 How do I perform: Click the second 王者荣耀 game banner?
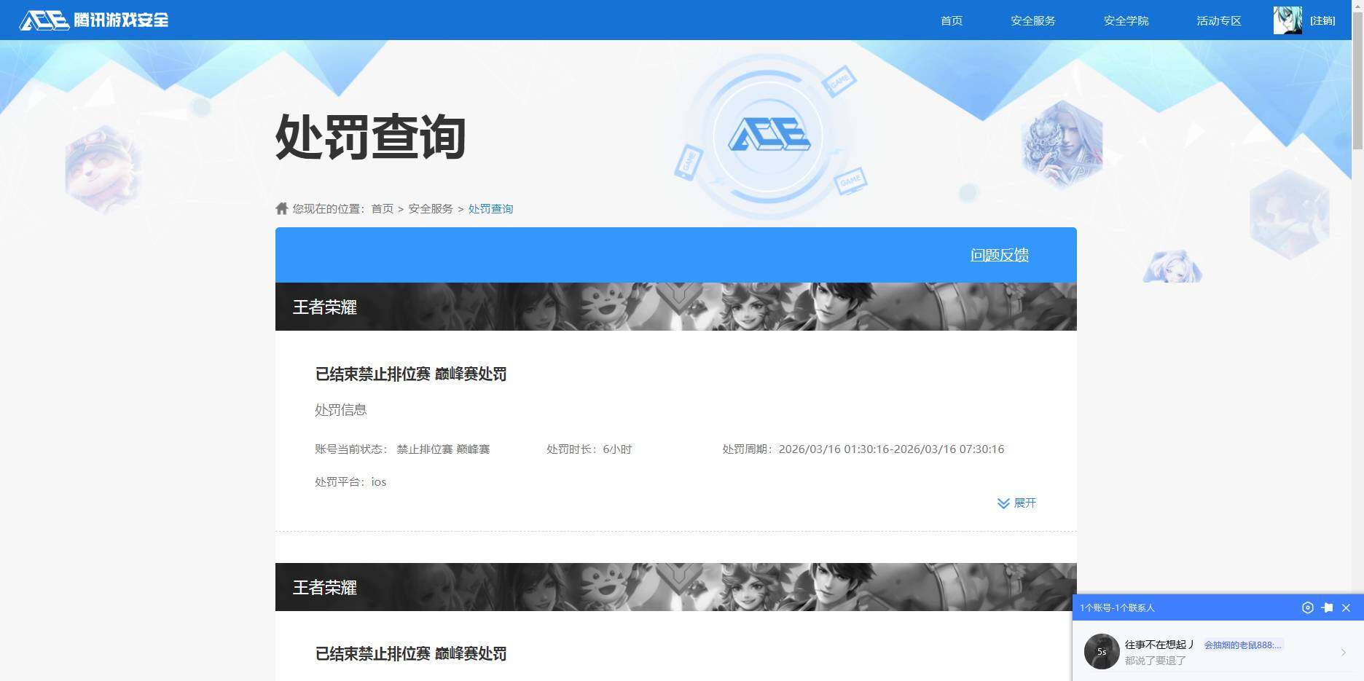[676, 587]
